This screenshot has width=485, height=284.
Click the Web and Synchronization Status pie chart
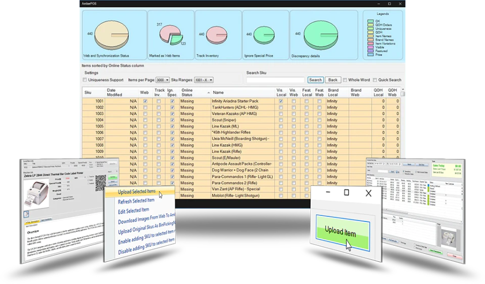click(111, 35)
